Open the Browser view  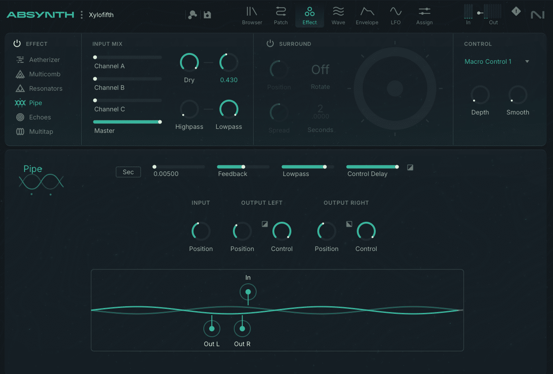pyautogui.click(x=252, y=15)
